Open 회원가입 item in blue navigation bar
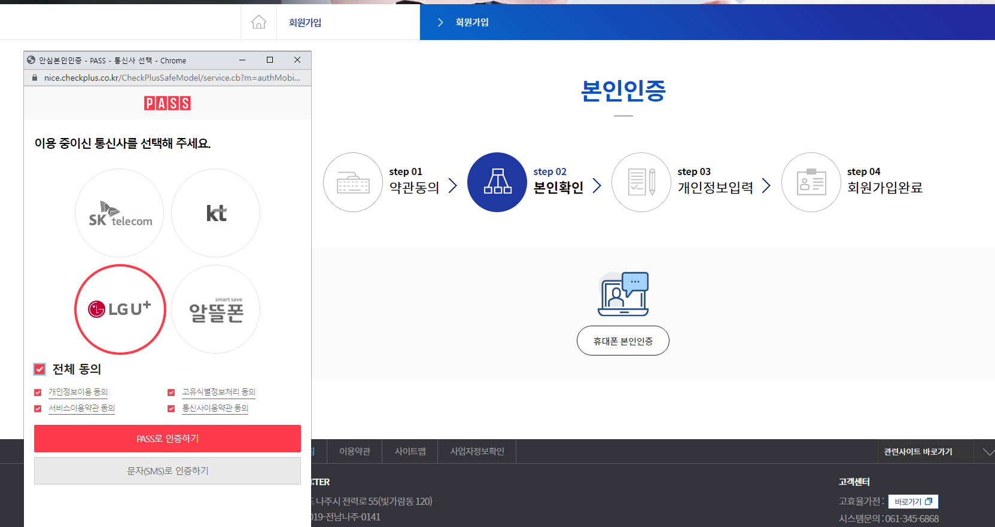The height and width of the screenshot is (527, 995). coord(472,22)
